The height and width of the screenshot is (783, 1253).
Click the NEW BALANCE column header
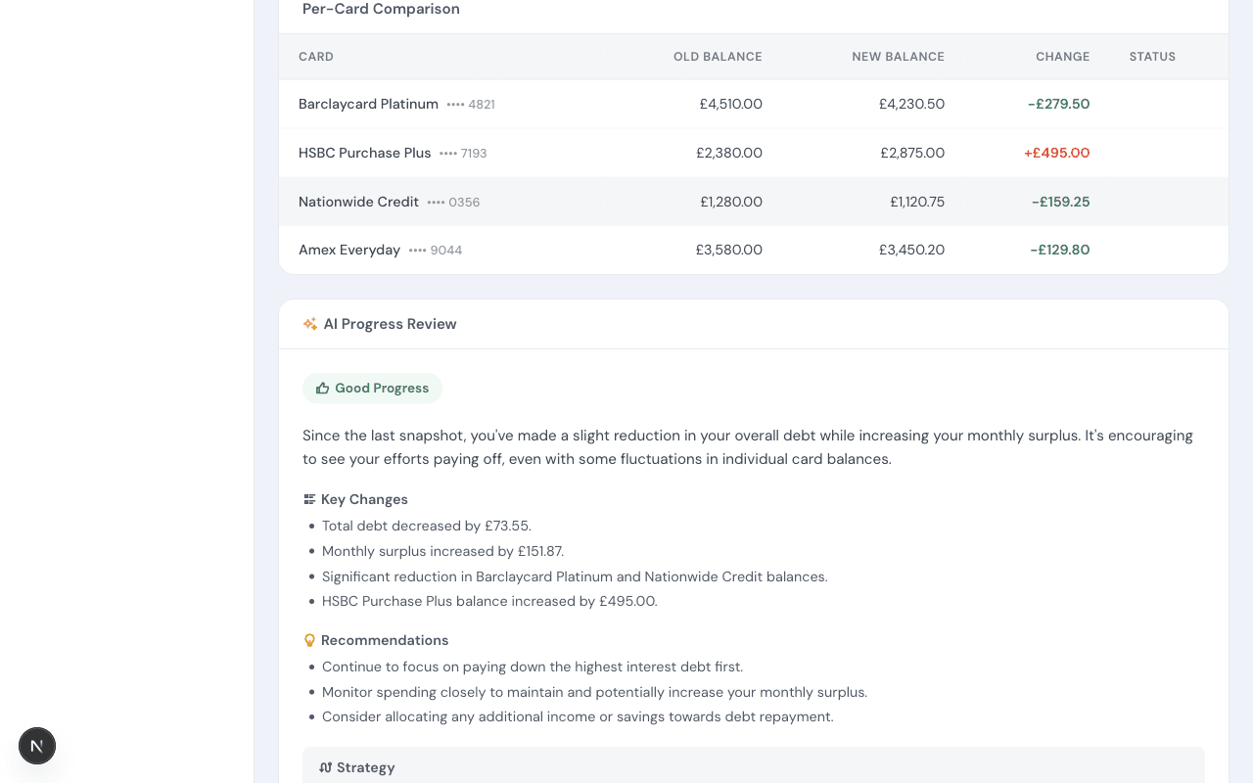click(898, 56)
